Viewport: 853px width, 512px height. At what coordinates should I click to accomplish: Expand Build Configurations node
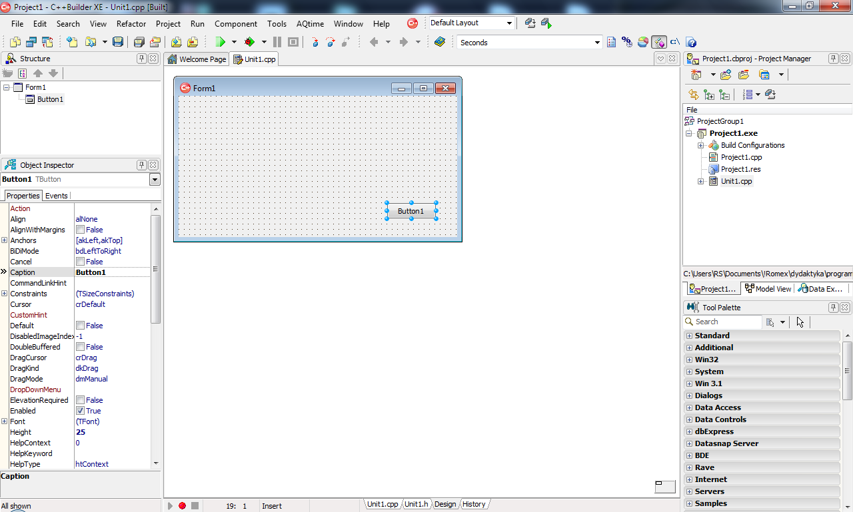(701, 145)
